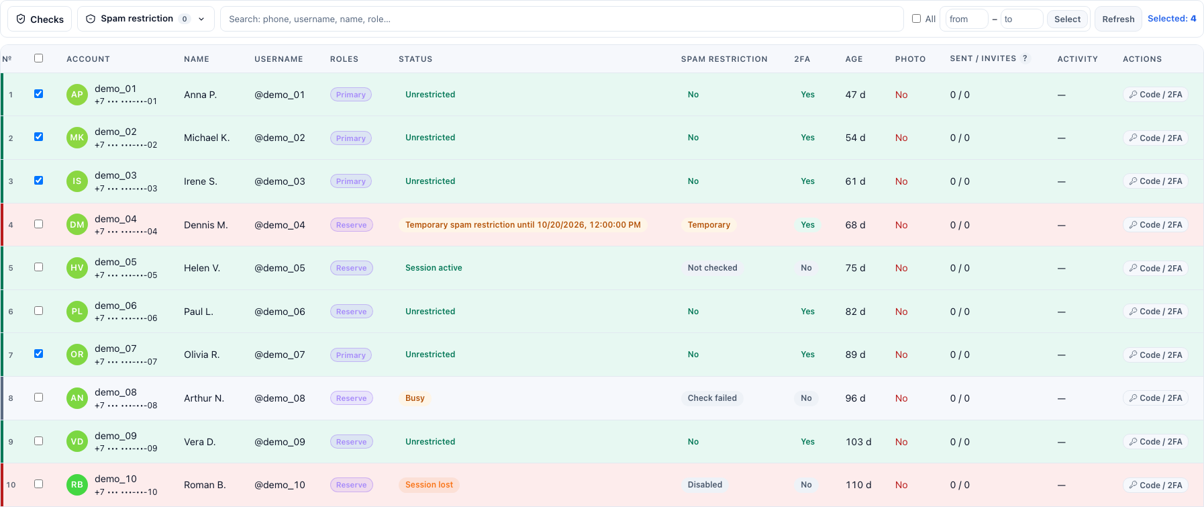Viewport: 1204px width, 507px height.
Task: Click the AP avatar for demo_01
Action: tap(77, 95)
